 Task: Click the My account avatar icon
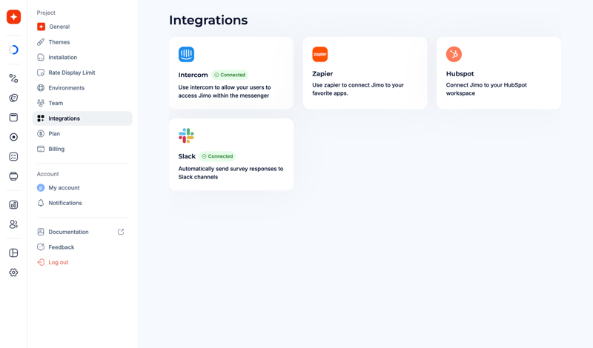(x=41, y=188)
